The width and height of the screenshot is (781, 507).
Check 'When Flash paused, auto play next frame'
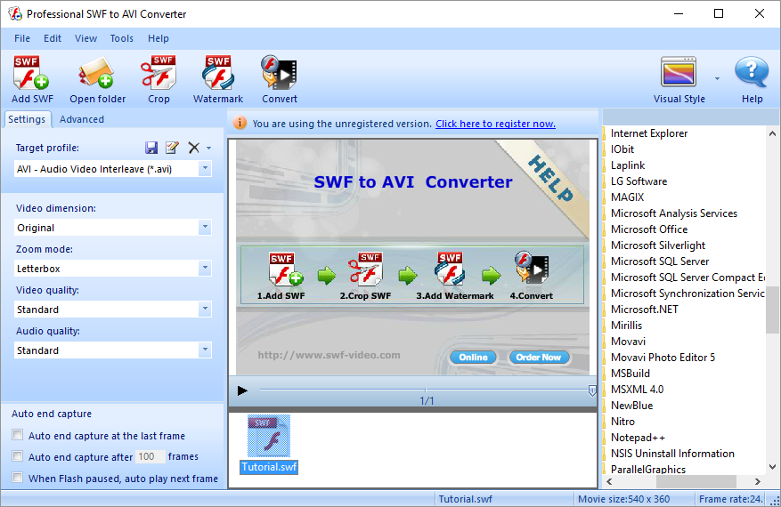(x=18, y=478)
